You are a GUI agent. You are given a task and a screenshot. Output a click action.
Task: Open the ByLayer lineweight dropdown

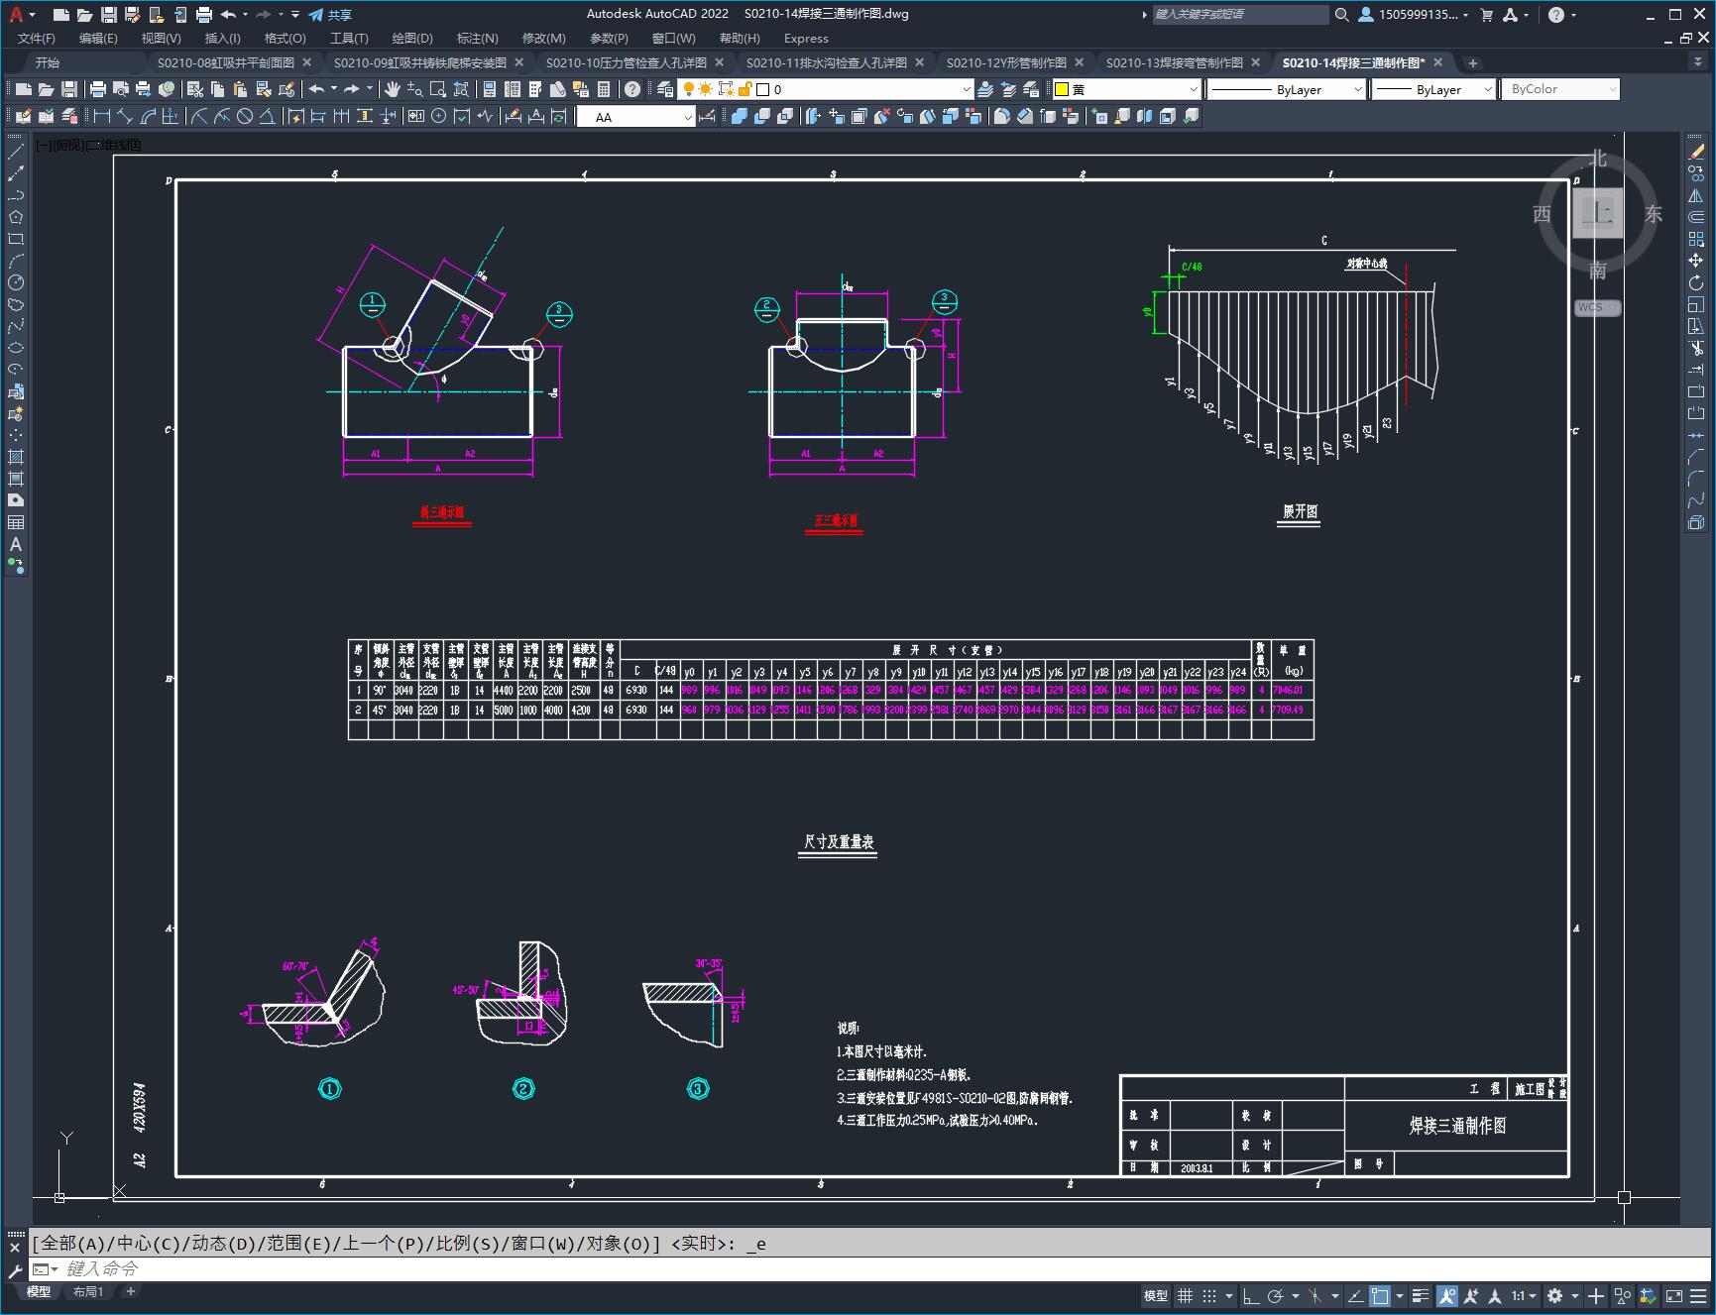tap(1433, 89)
